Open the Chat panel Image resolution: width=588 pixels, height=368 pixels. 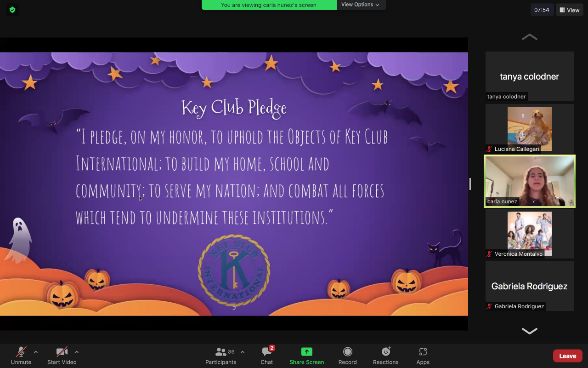[267, 356]
